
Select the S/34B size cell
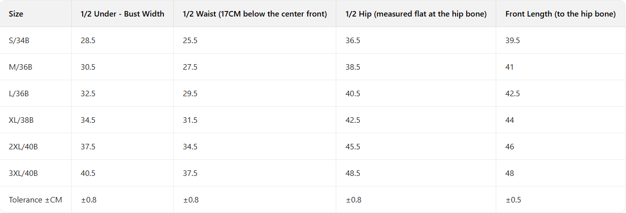pyautogui.click(x=19, y=41)
